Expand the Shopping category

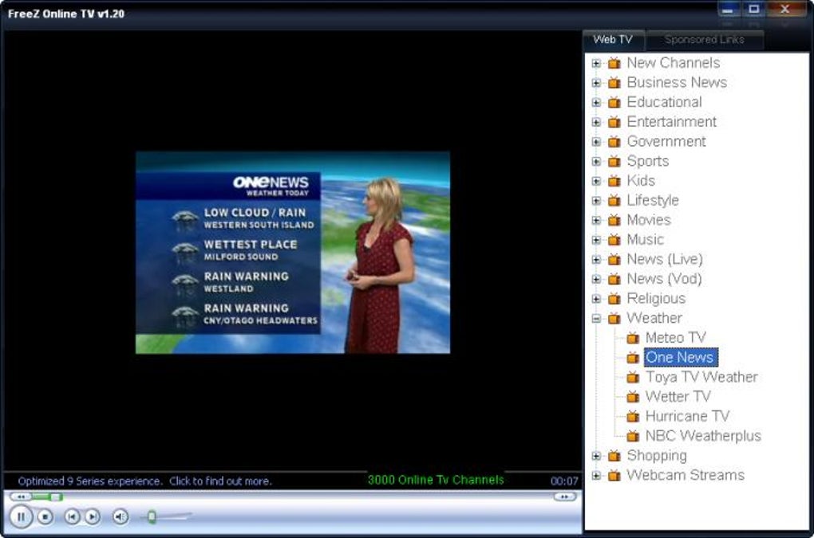point(596,456)
